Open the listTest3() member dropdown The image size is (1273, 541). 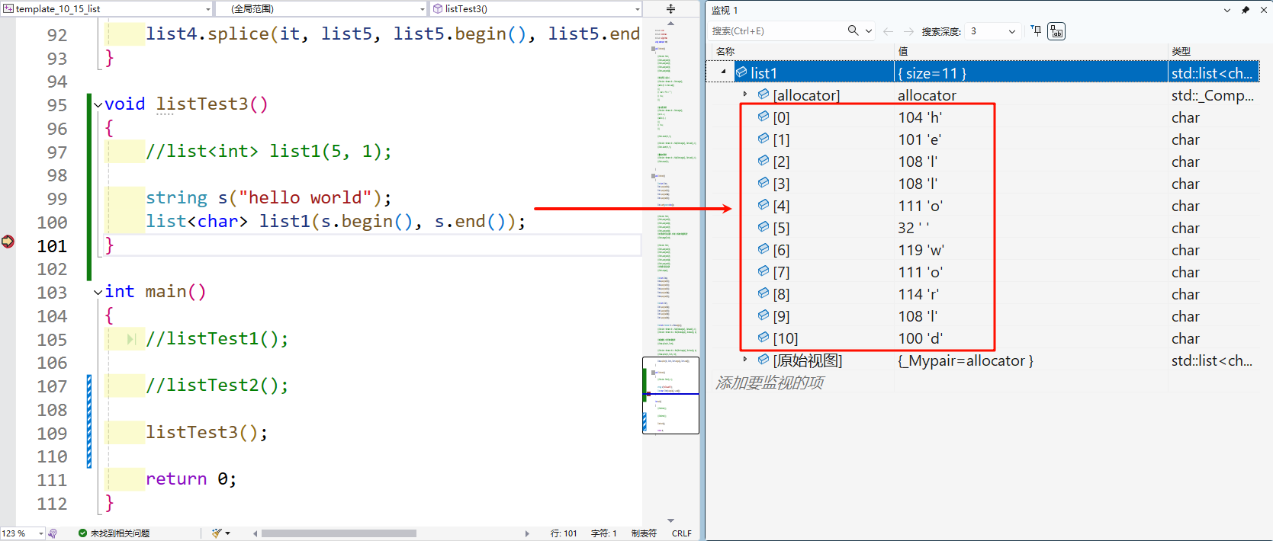[x=638, y=9]
